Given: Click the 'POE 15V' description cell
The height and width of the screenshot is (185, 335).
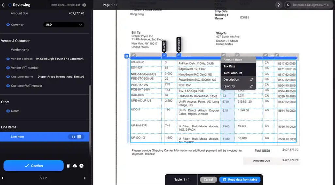Looking at the screenshot, I should click(x=185, y=85).
